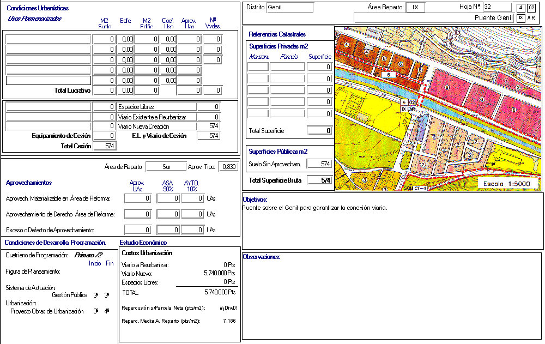The width and height of the screenshot is (545, 344).
Task: Click the M2 Suelo field in Total Lucrativo row
Action: 104,90
